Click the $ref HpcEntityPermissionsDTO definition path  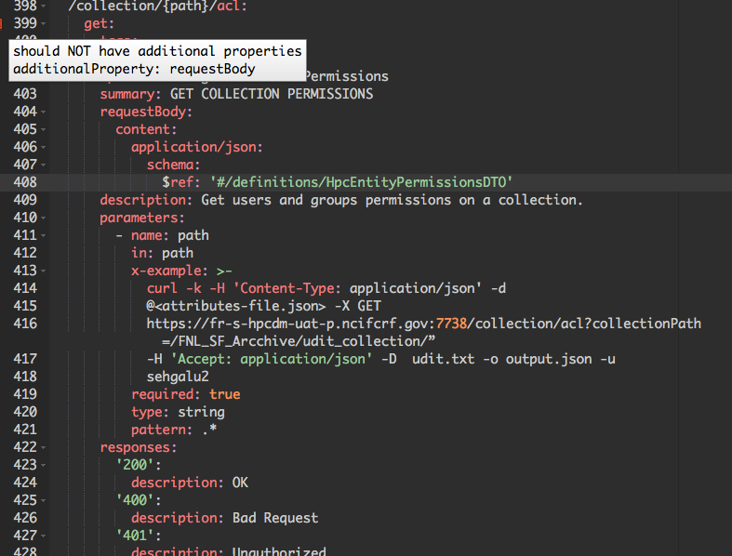[362, 182]
